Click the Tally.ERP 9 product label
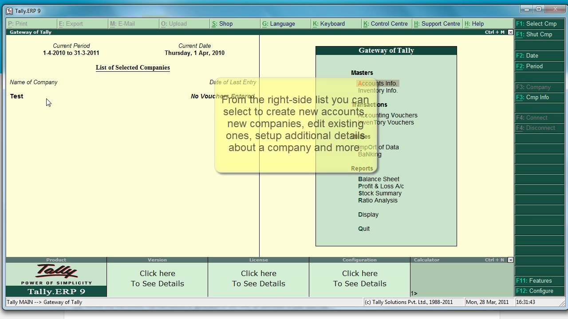This screenshot has width=568, height=319. pyautogui.click(x=56, y=292)
